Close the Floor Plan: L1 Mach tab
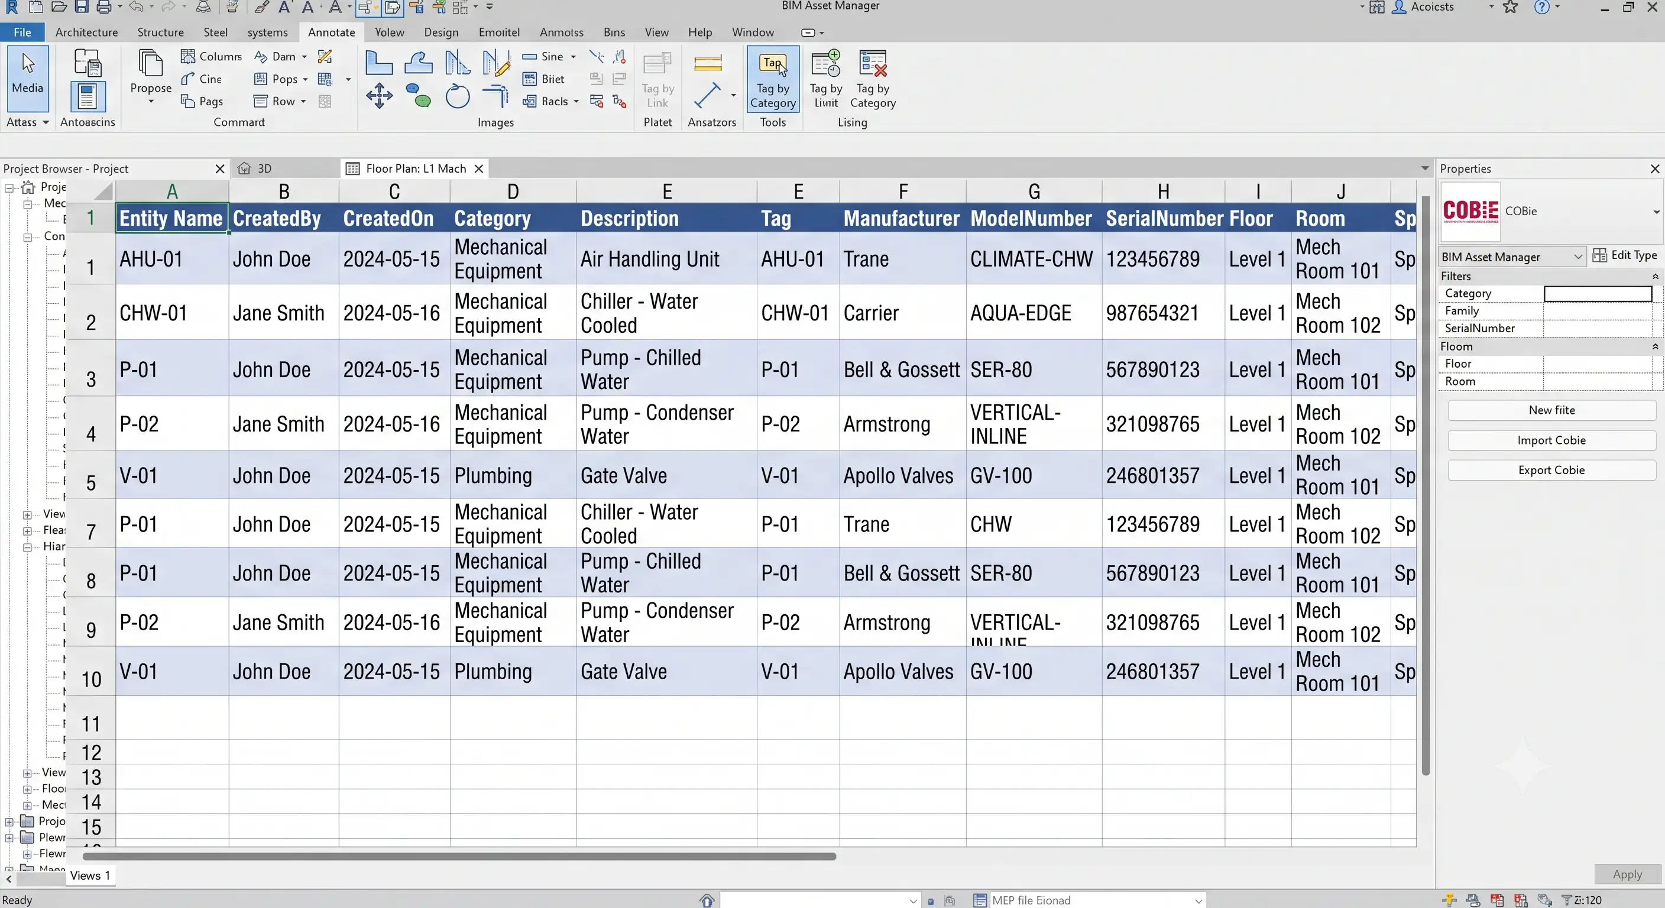Viewport: 1665px width, 908px height. pos(479,168)
